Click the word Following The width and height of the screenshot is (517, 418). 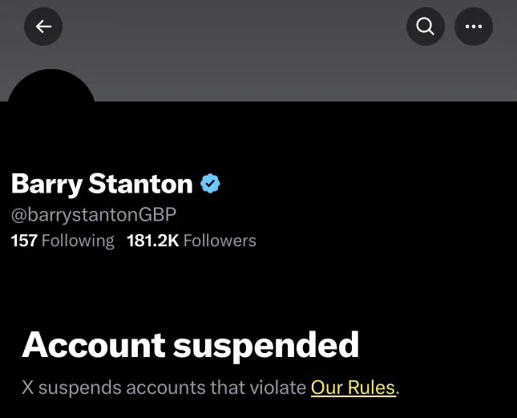pyautogui.click(x=78, y=241)
